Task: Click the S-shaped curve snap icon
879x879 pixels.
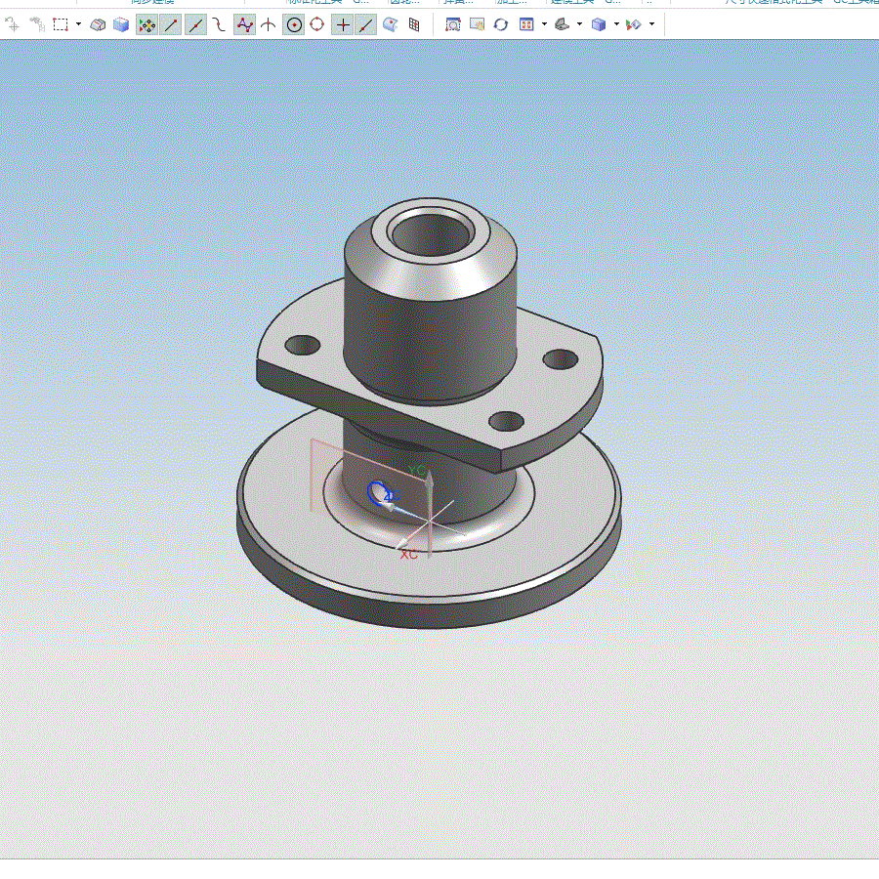Action: [x=219, y=24]
